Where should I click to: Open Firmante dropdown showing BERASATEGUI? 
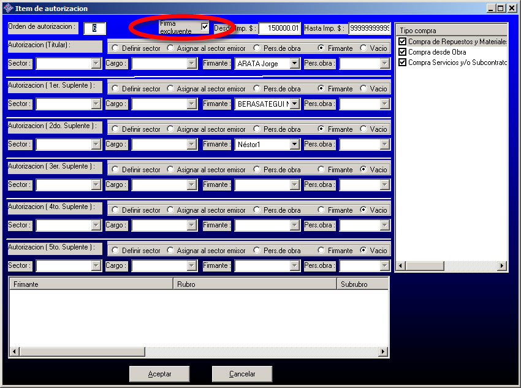click(295, 104)
